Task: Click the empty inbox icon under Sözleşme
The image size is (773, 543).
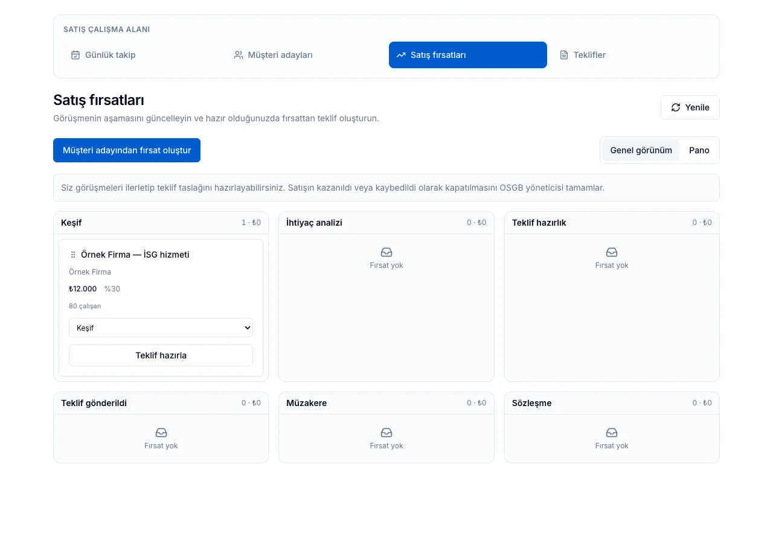Action: pyautogui.click(x=612, y=433)
